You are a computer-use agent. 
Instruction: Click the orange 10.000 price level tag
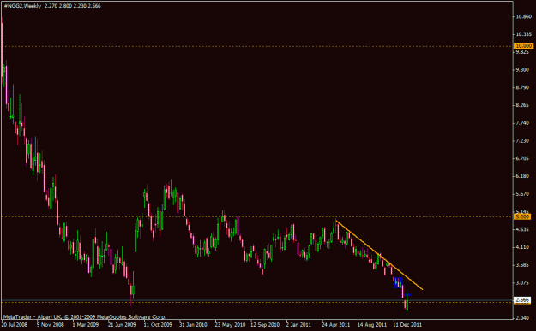[x=523, y=45]
